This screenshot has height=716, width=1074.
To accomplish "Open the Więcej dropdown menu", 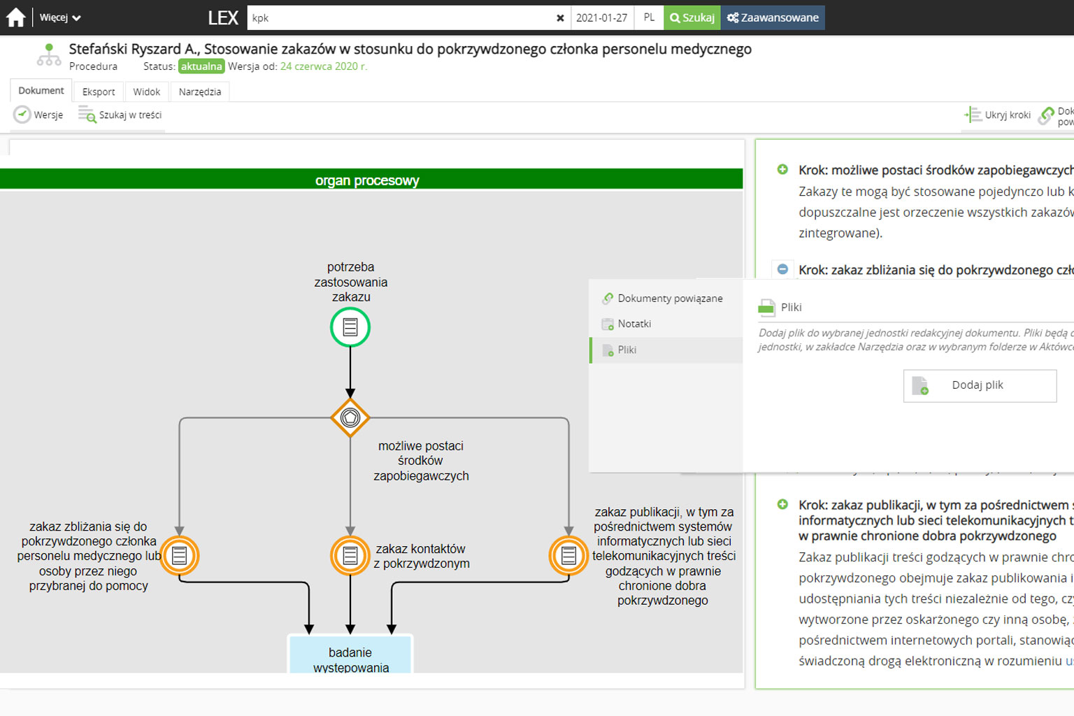I will coord(59,17).
